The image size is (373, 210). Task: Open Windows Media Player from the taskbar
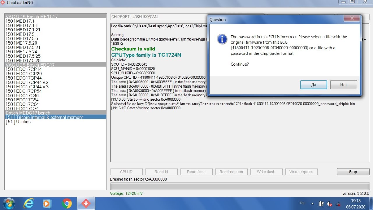click(47, 203)
